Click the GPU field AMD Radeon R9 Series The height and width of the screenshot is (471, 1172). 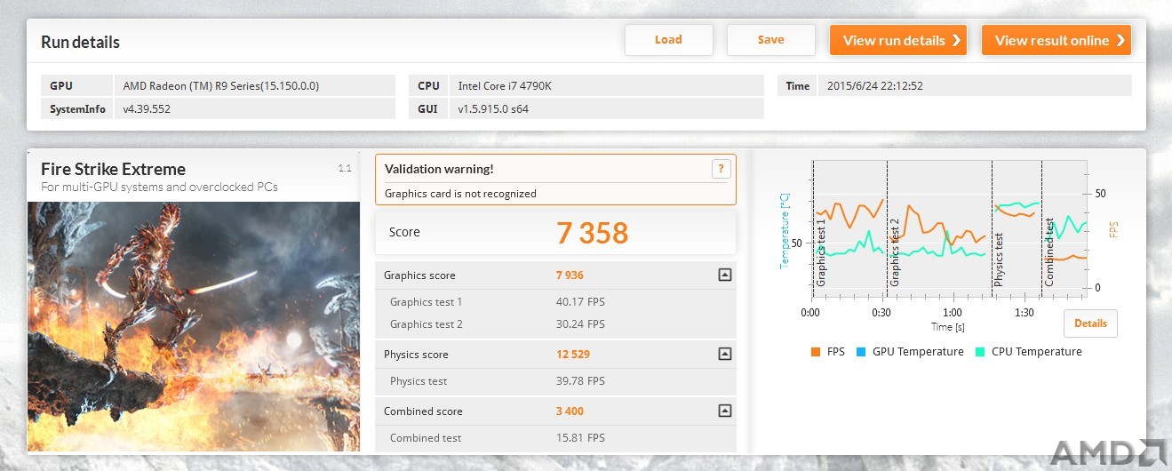pyautogui.click(x=255, y=86)
